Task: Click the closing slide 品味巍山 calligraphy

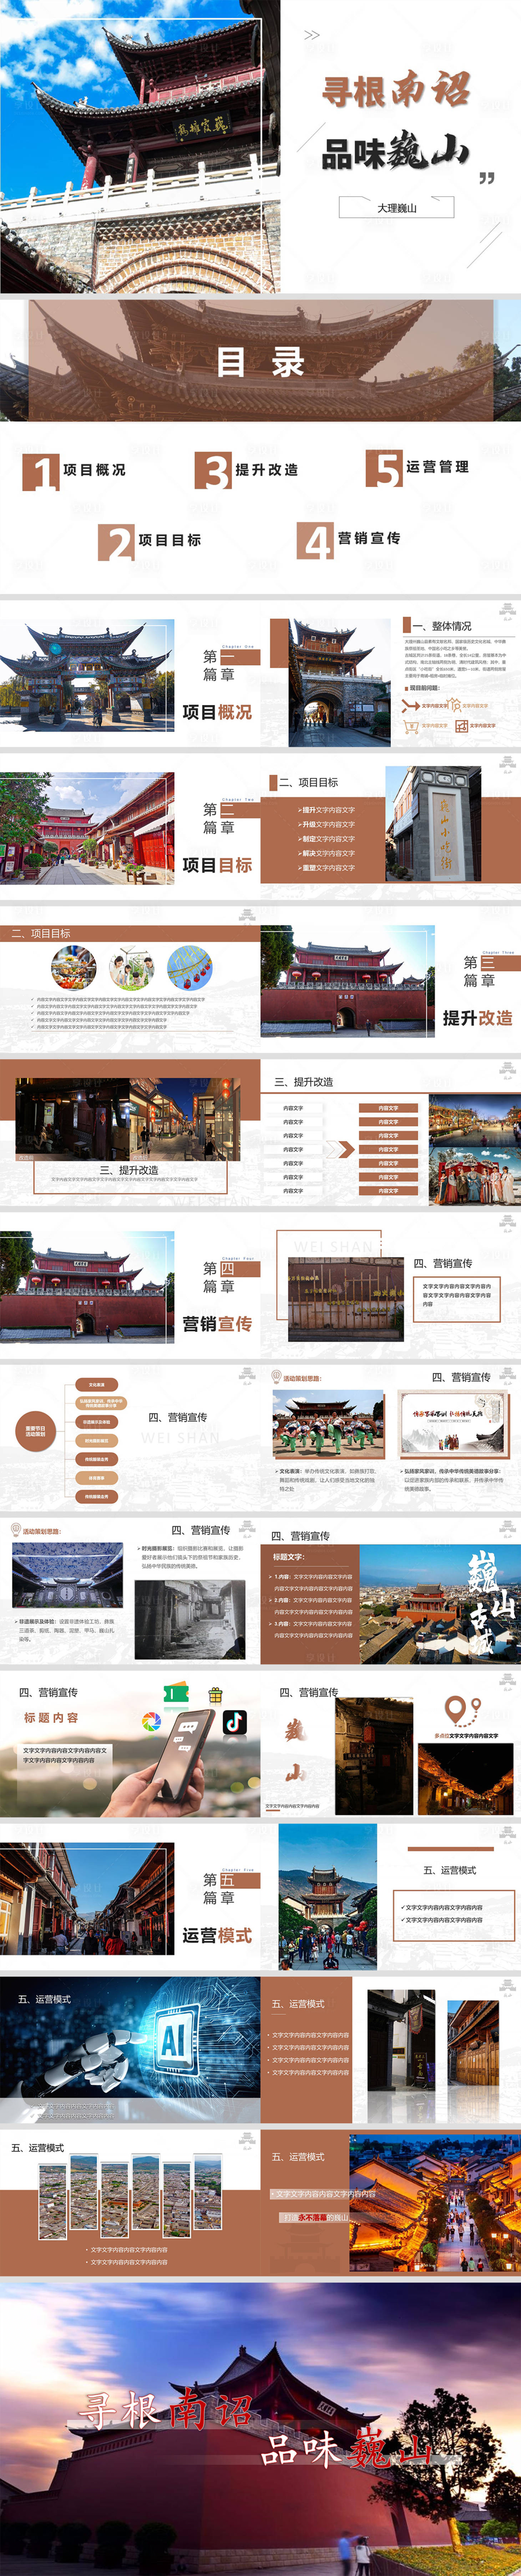Action: (346, 2450)
